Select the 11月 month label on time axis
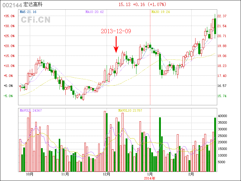Screen dimensions: 241x181 coord(65,174)
